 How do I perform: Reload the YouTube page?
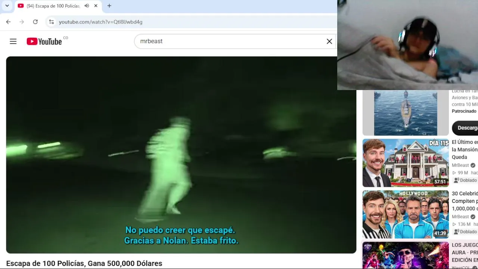(x=35, y=22)
